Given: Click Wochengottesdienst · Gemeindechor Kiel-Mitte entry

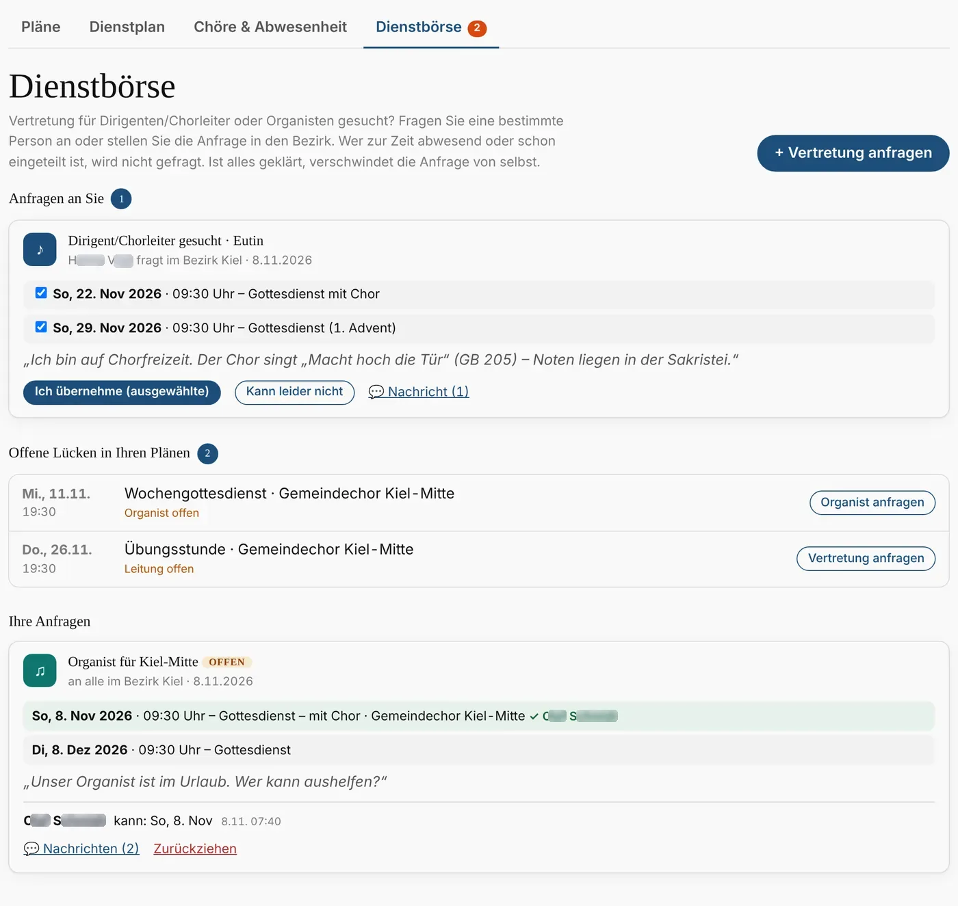Looking at the screenshot, I should coord(289,494).
